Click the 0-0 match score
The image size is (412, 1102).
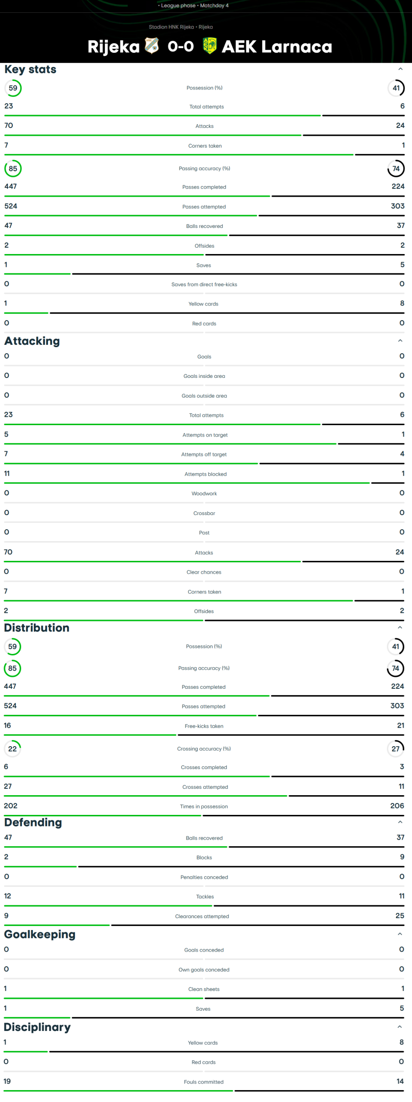point(181,47)
